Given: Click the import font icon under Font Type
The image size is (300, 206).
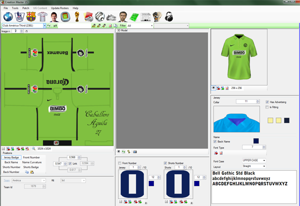Looking at the screenshot, I should click(216, 153).
